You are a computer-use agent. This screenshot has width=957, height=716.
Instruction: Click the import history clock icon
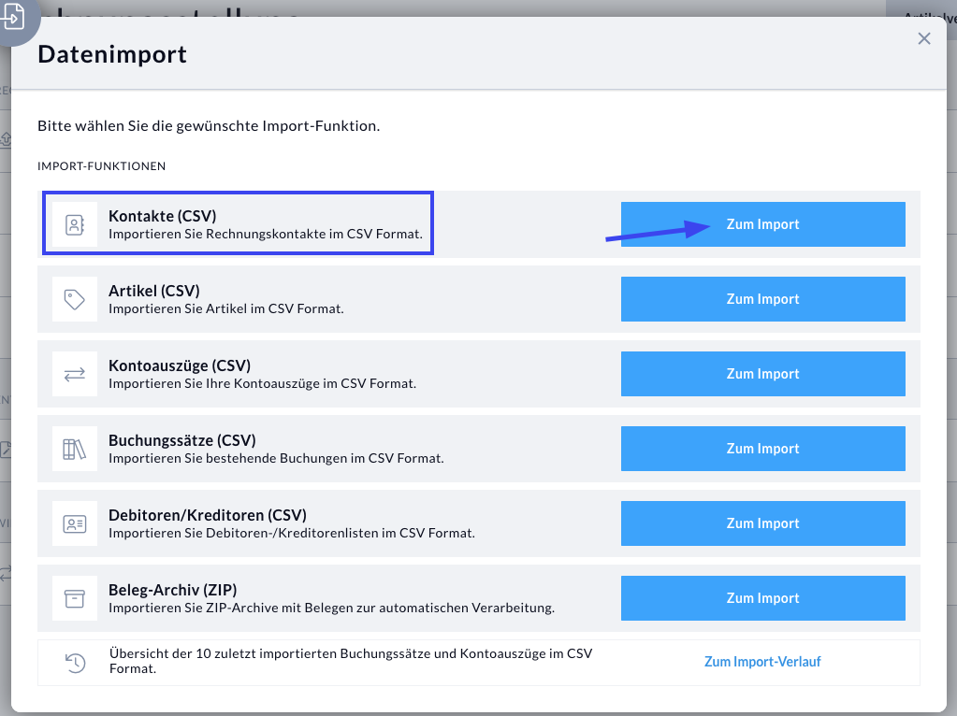75,663
